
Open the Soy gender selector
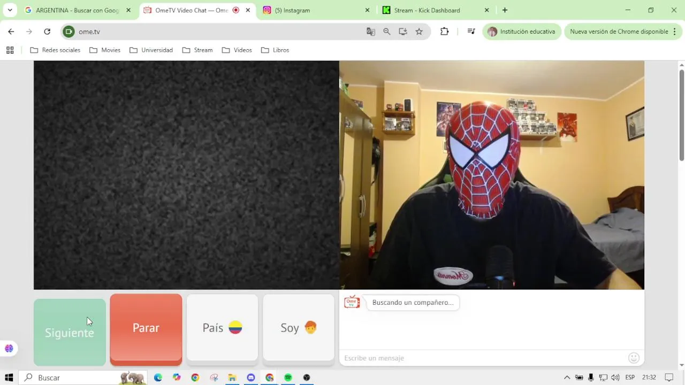pyautogui.click(x=299, y=328)
